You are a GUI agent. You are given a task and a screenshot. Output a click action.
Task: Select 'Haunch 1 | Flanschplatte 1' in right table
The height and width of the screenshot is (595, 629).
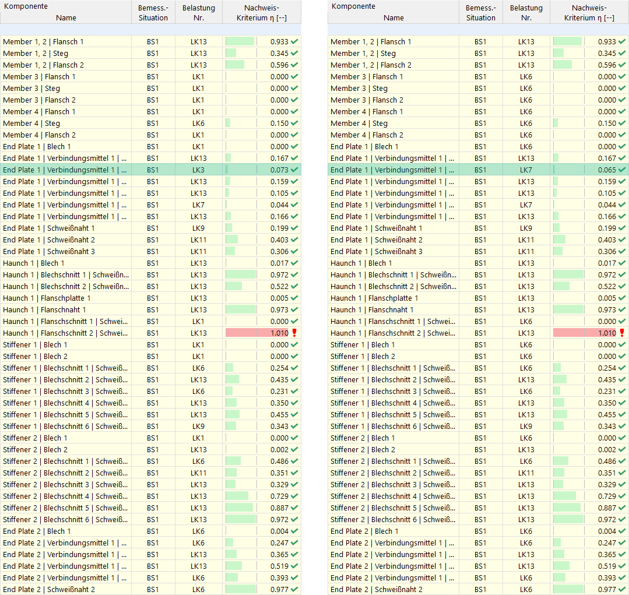click(374, 298)
